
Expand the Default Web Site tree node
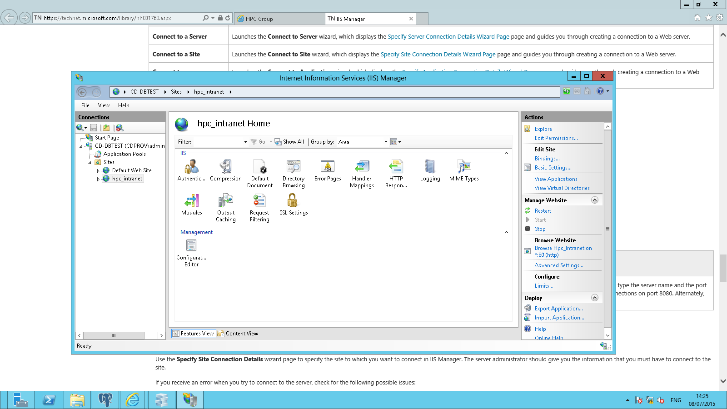tap(98, 171)
